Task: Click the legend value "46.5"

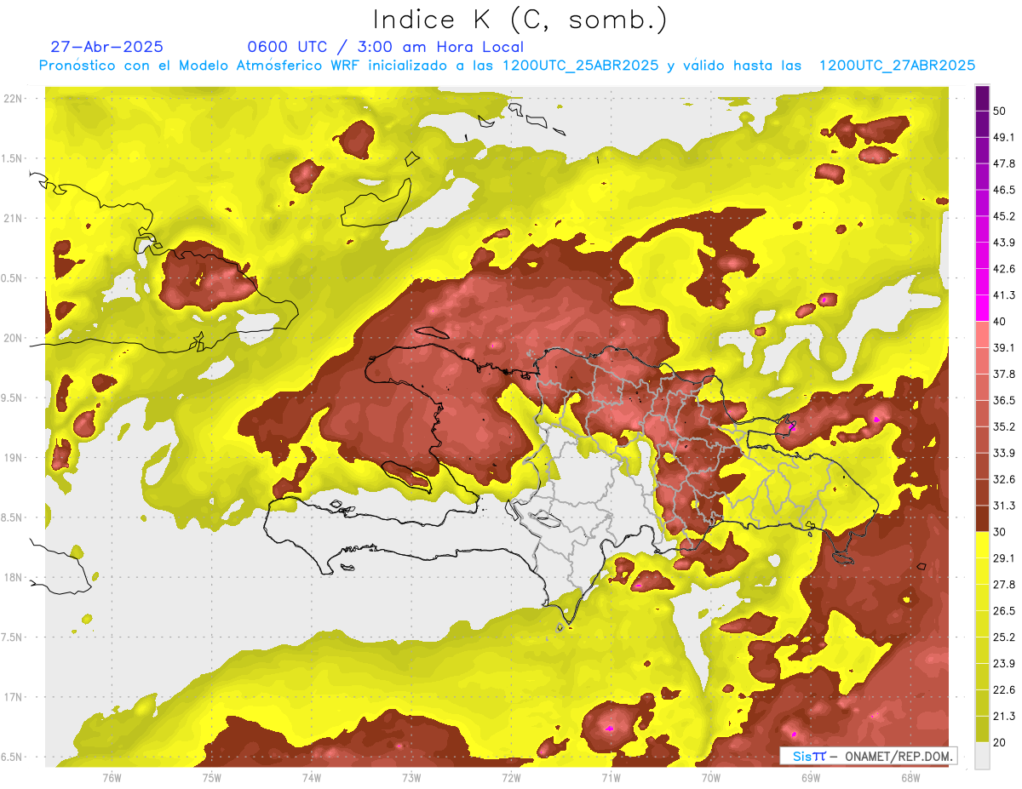Action: click(x=1004, y=190)
